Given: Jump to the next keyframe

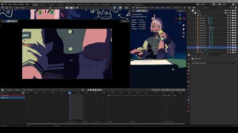Looking at the screenshot, I should (98, 90).
